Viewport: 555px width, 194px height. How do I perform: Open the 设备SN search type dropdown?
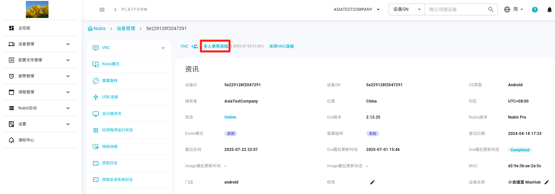[407, 9]
